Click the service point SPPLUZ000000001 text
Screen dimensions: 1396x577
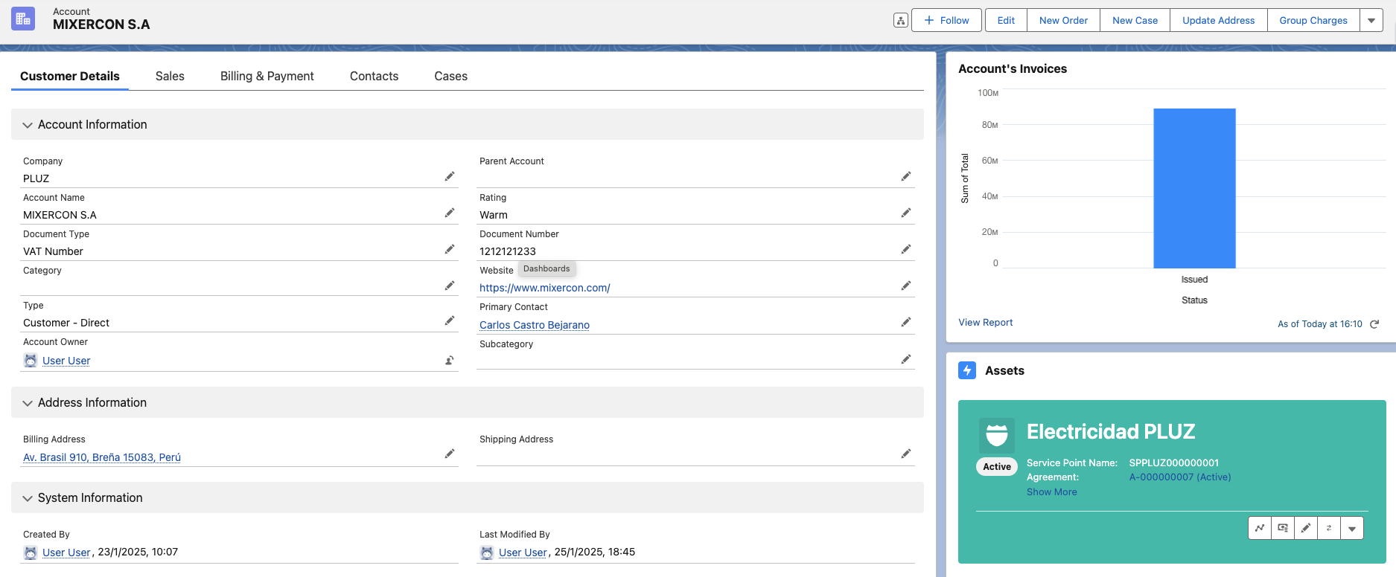1174,462
